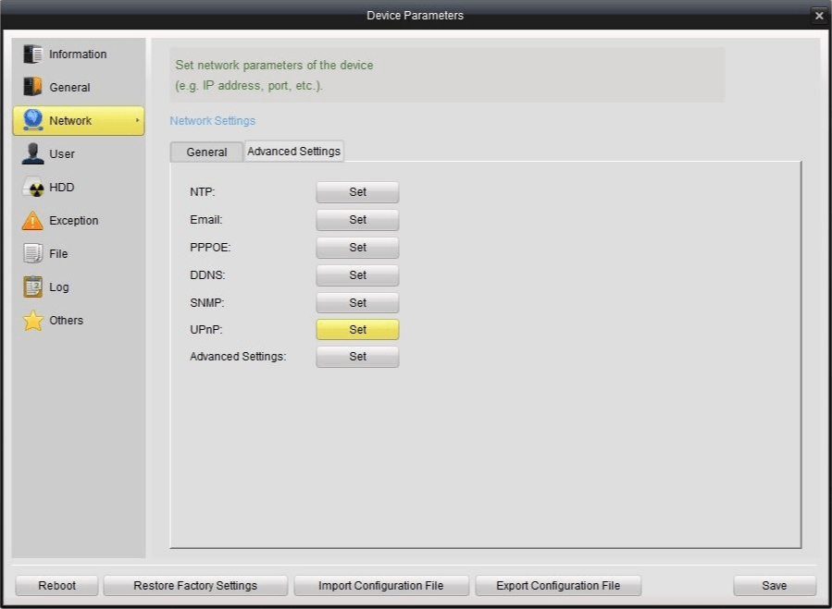The height and width of the screenshot is (609, 832).
Task: Set up DDNS parameters
Action: click(x=357, y=274)
